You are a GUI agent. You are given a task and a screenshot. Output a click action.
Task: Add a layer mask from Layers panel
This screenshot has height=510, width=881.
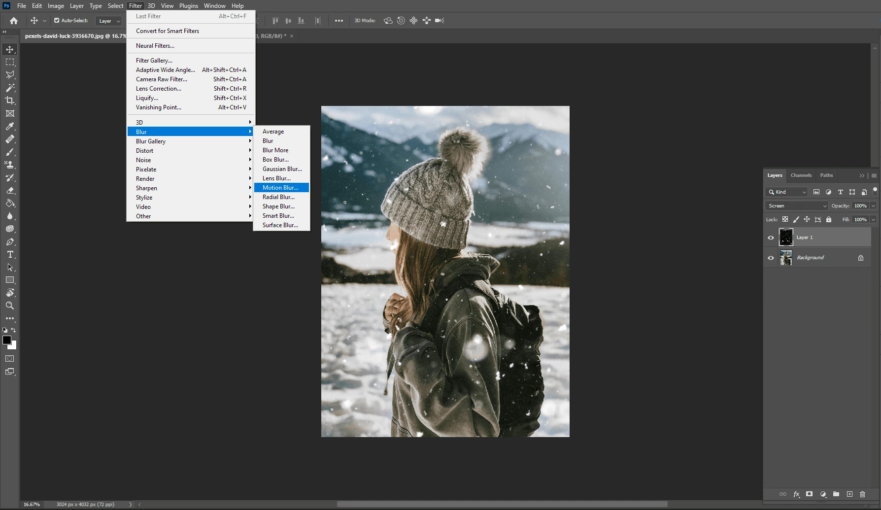(809, 494)
